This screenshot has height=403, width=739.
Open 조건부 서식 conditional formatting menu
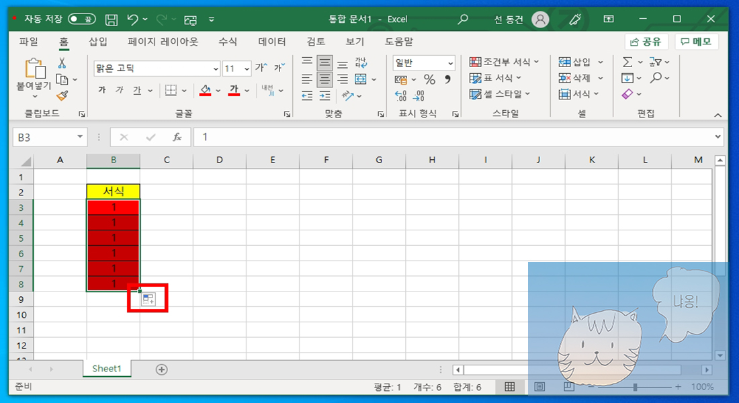click(x=504, y=62)
